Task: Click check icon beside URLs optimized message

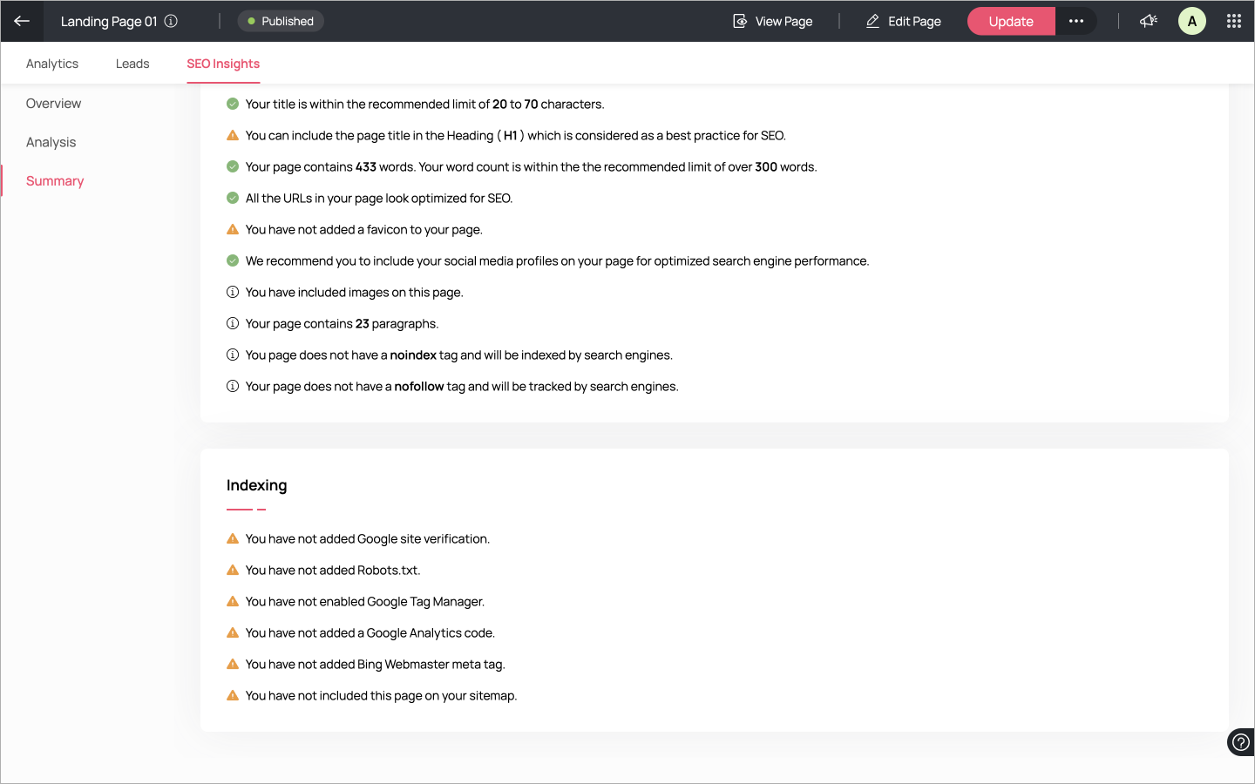Action: 233,198
